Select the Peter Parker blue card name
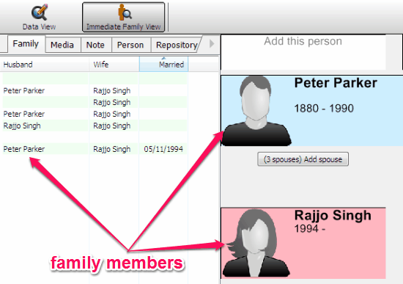 336,83
